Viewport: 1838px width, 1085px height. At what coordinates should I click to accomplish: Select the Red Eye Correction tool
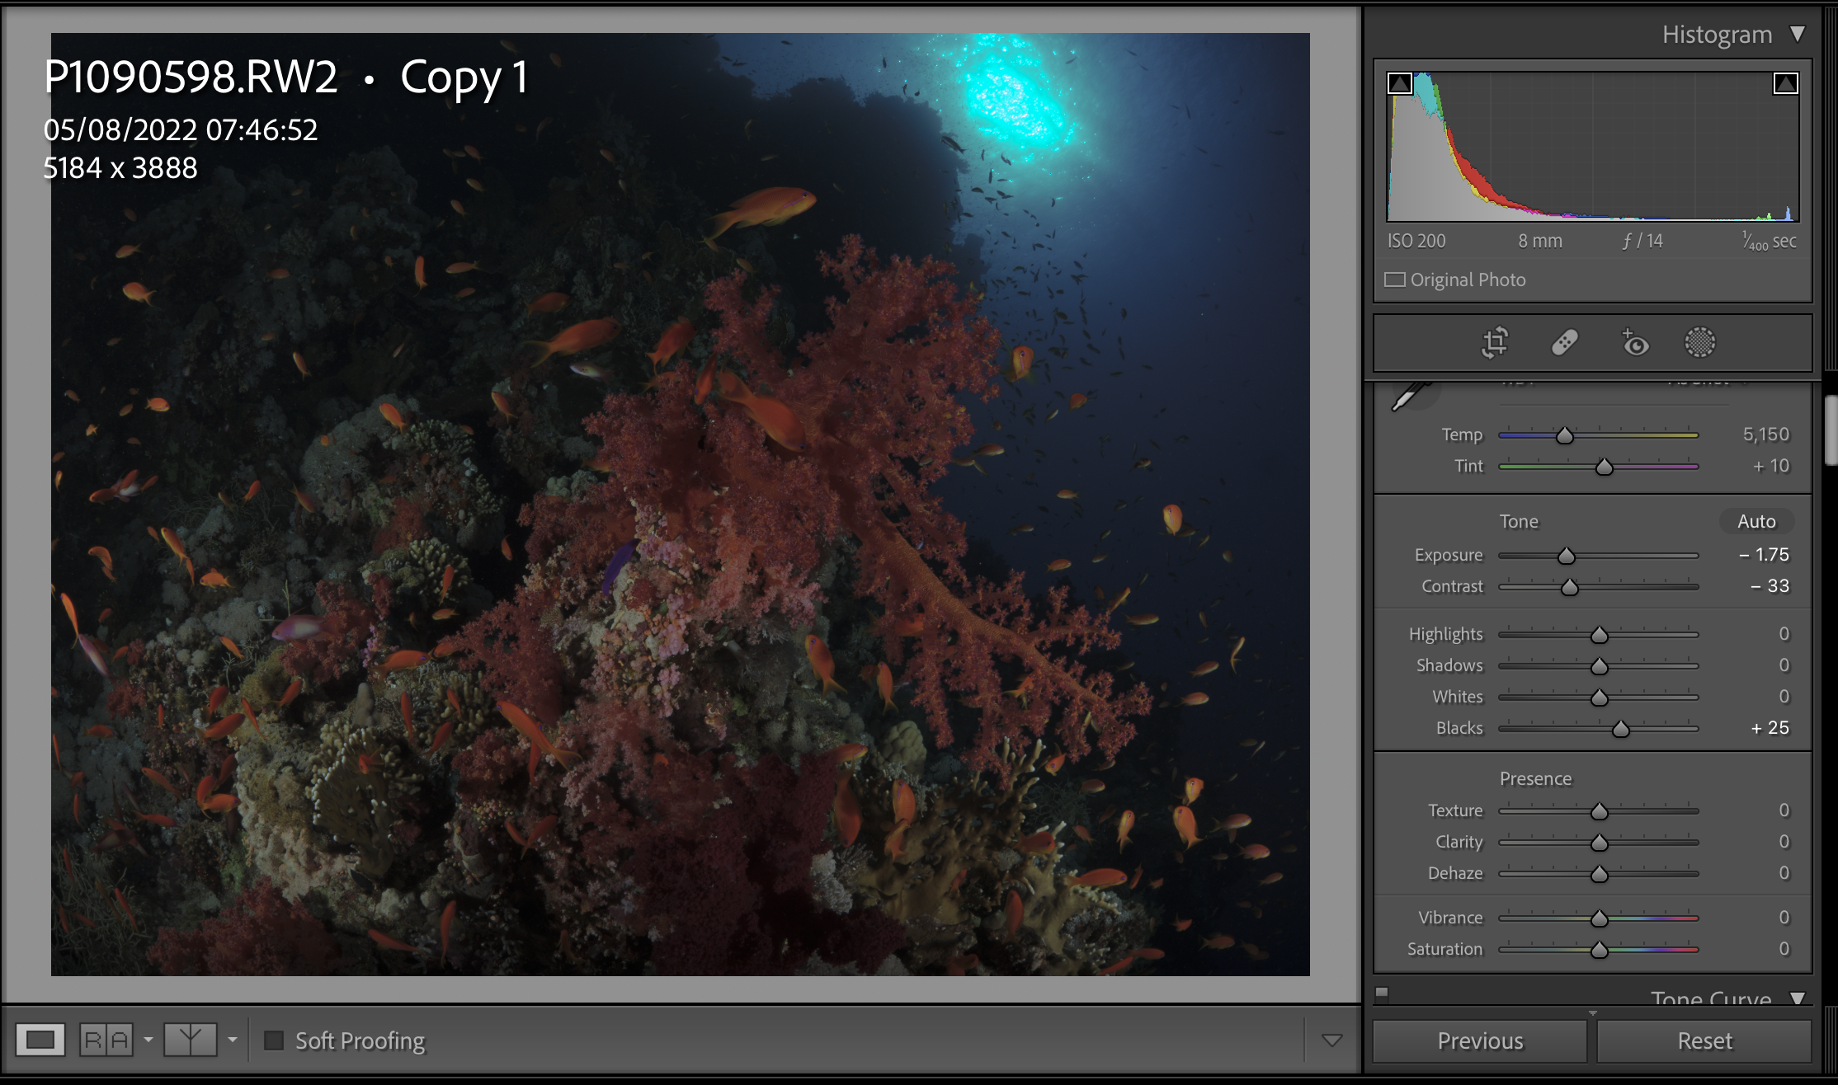pyautogui.click(x=1634, y=342)
